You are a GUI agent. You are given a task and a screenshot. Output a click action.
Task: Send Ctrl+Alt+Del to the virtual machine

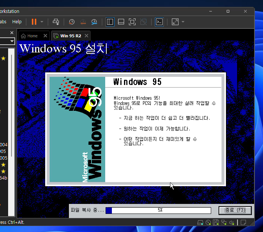coord(56,22)
